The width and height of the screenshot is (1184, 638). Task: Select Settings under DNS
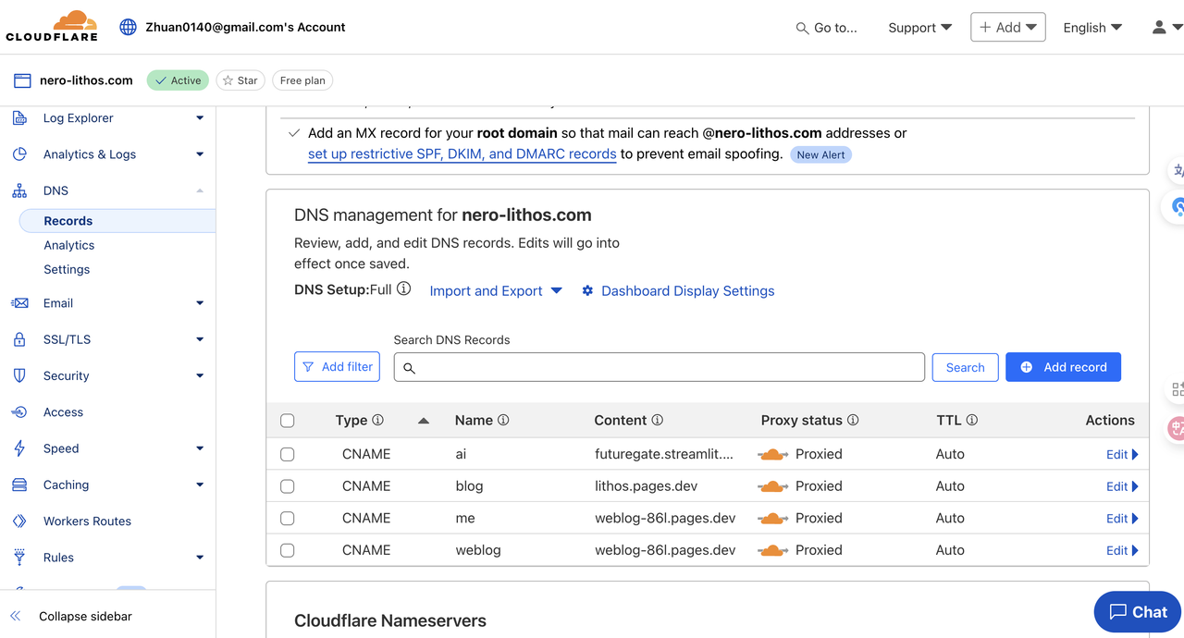67,269
